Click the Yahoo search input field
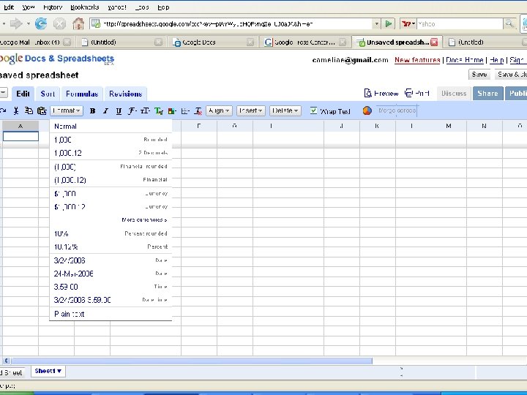The height and width of the screenshot is (395, 527). click(x=460, y=24)
